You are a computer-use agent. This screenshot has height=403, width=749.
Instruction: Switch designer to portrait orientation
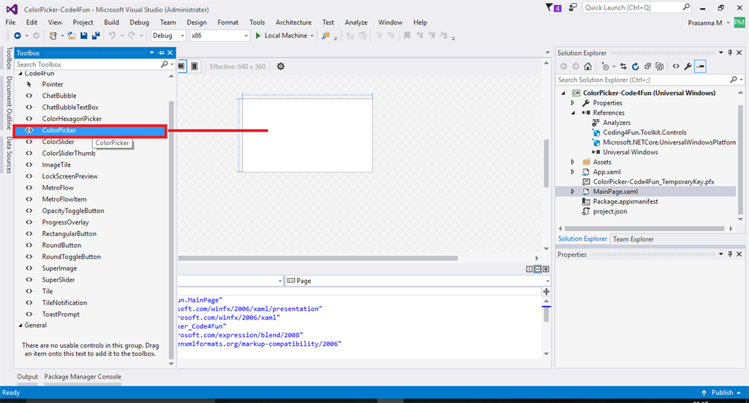click(x=195, y=67)
